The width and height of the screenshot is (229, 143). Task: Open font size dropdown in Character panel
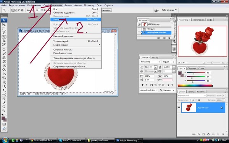156,67
